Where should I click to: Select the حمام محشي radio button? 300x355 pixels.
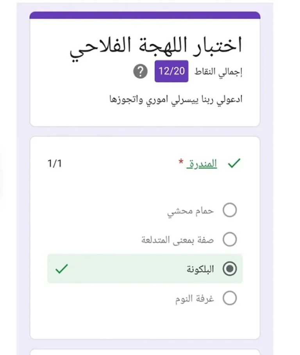coord(230,210)
